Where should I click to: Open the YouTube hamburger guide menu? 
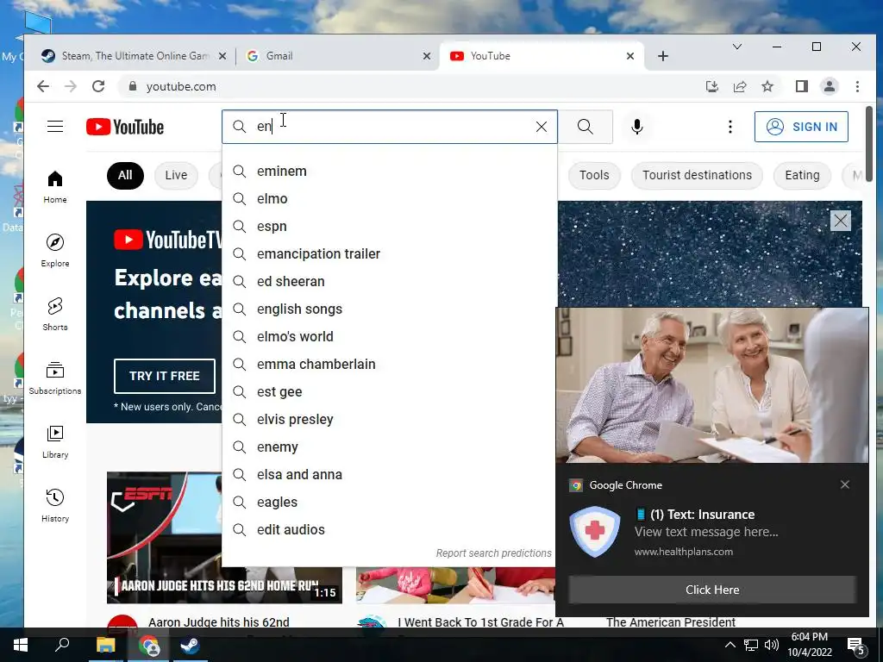click(55, 127)
